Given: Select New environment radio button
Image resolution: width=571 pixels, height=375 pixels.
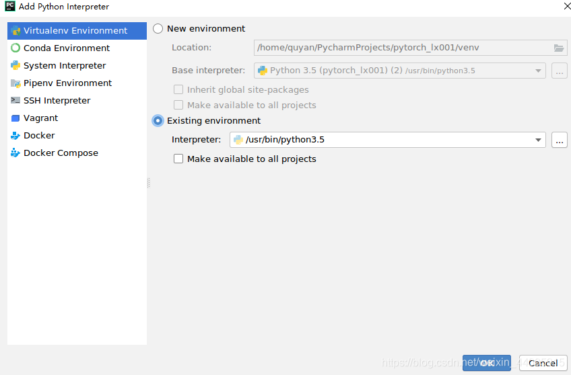Looking at the screenshot, I should coord(158,29).
